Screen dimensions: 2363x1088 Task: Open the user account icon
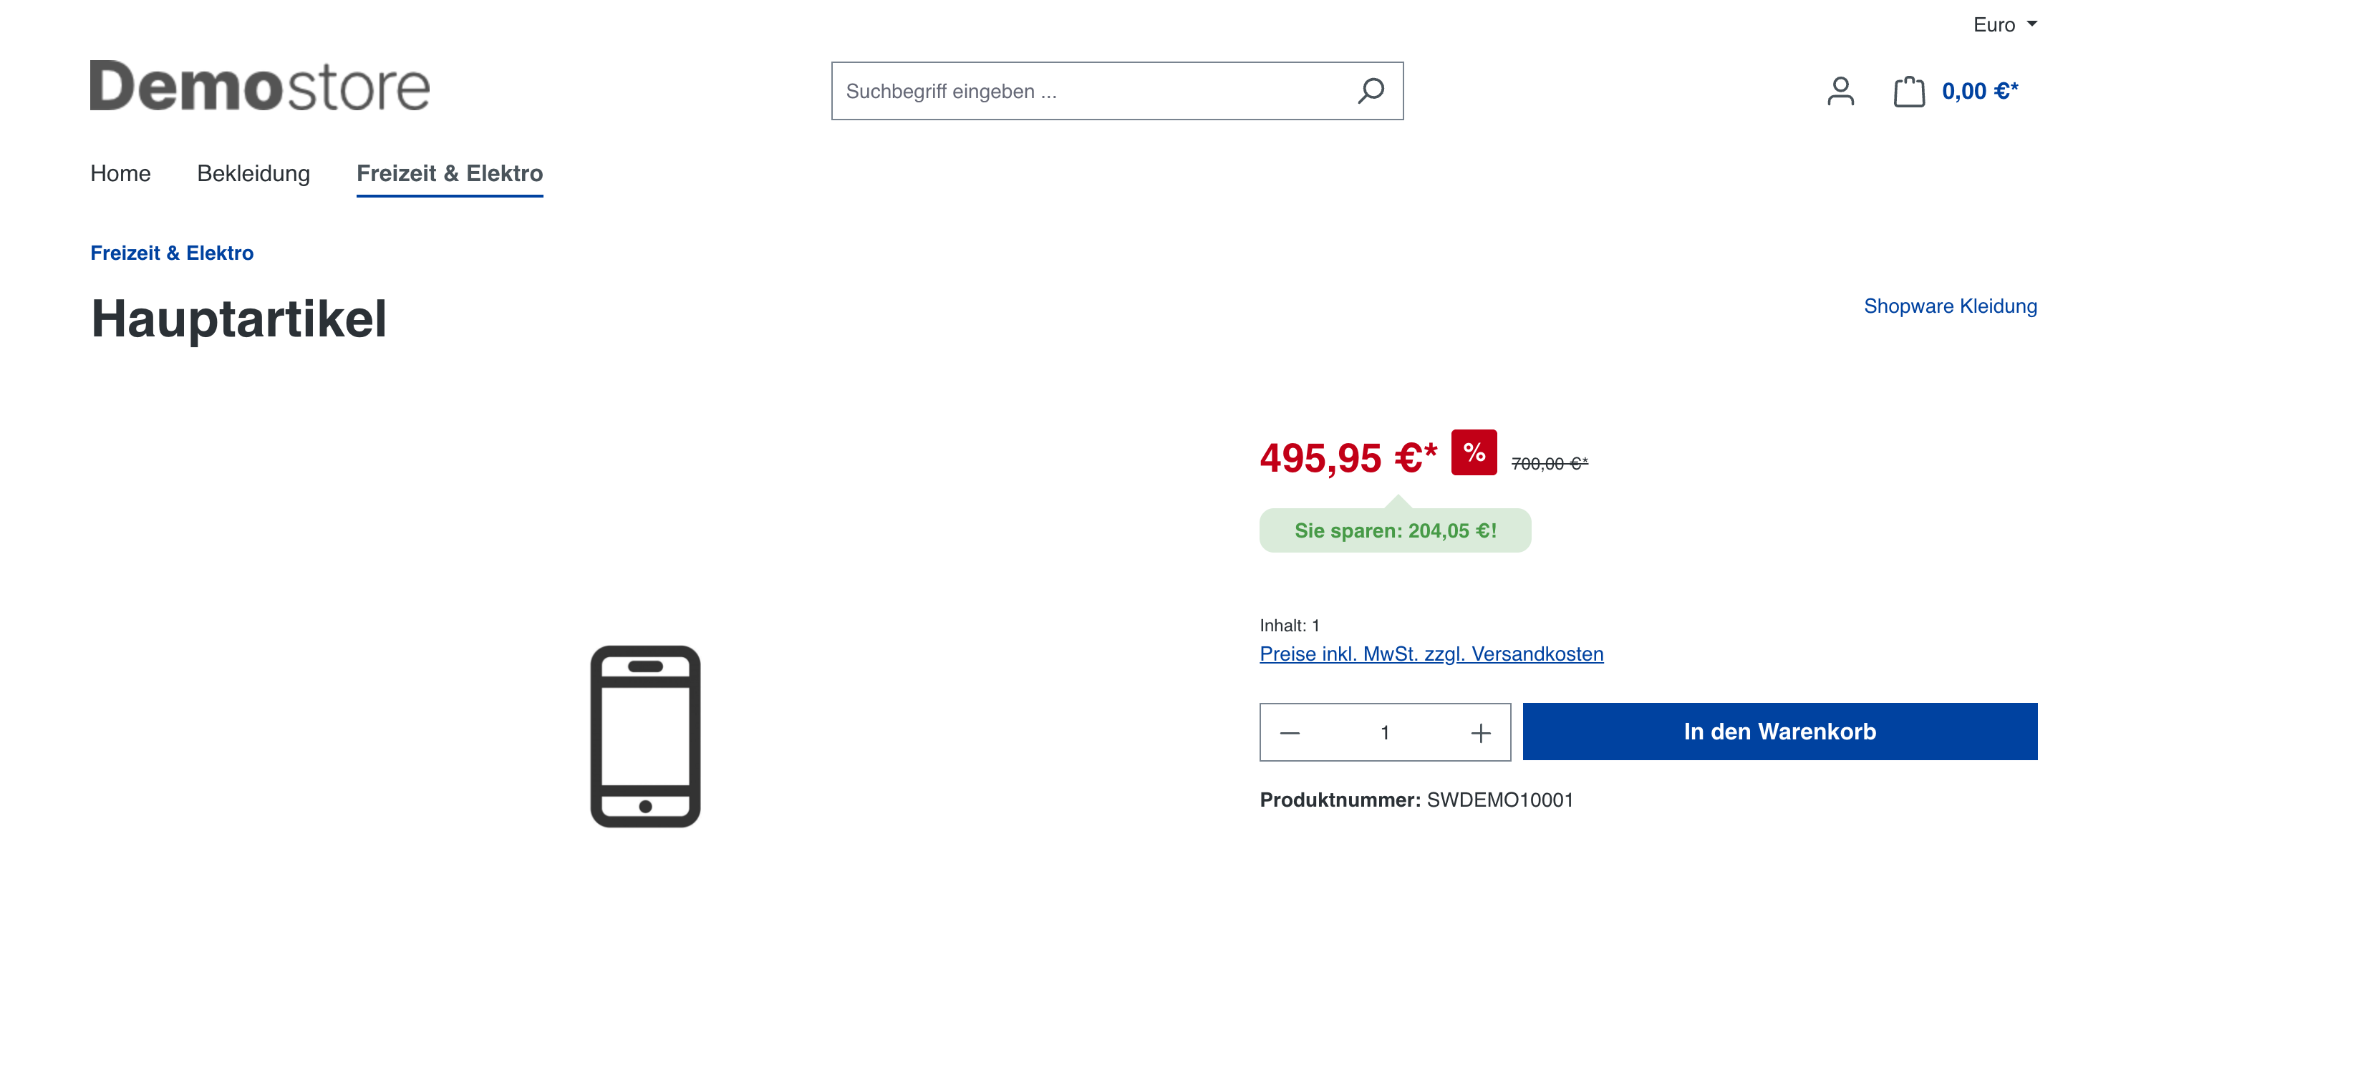click(1840, 91)
